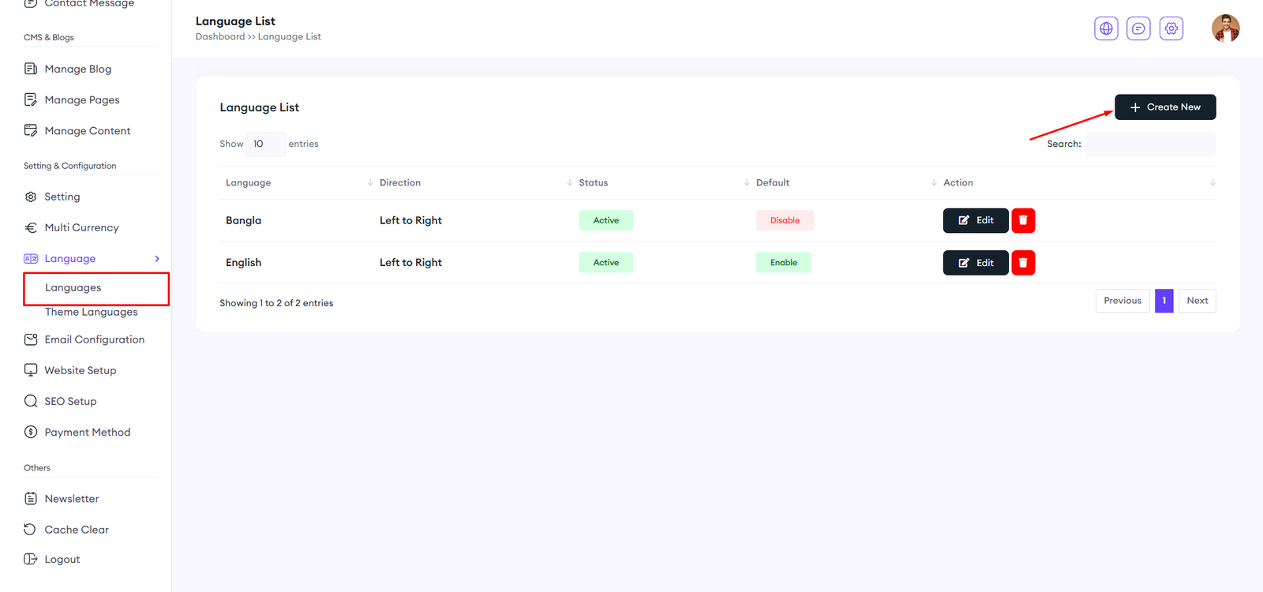
Task: Expand the Language sidebar menu chevron
Action: click(x=157, y=259)
